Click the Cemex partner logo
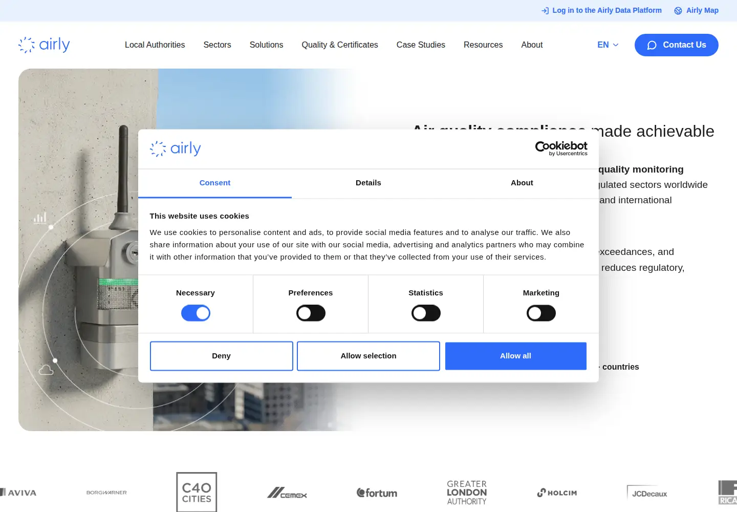Viewport: 737px width, 512px height. (287, 493)
